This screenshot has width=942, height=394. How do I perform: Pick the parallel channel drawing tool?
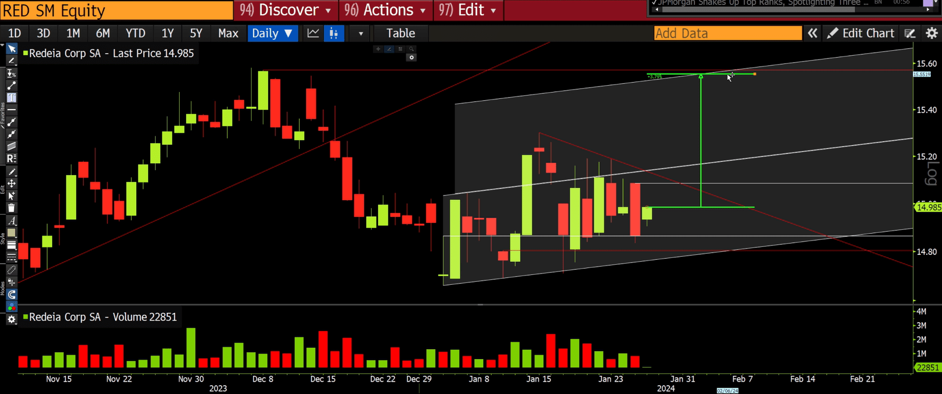[11, 146]
